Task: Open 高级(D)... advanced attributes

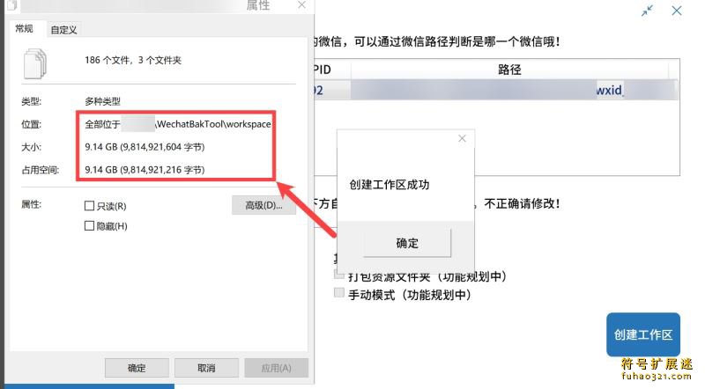Action: 263,205
